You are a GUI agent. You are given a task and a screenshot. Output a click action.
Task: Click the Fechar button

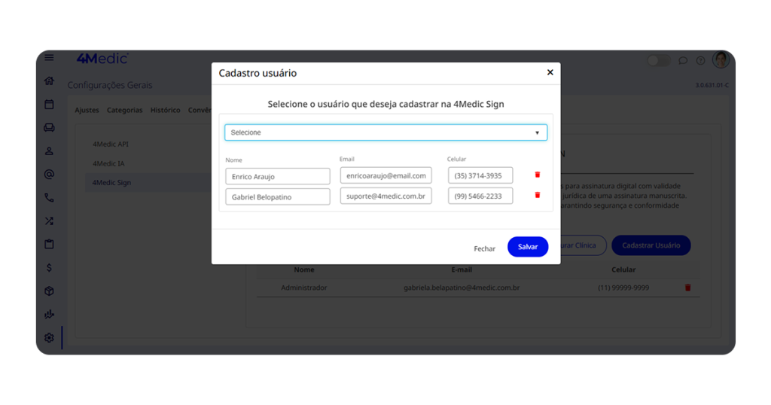click(x=484, y=248)
